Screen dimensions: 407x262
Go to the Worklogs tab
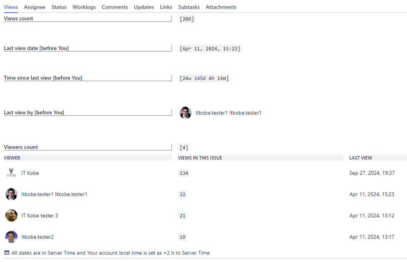84,7
